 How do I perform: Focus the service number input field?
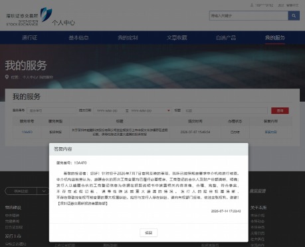point(51,111)
